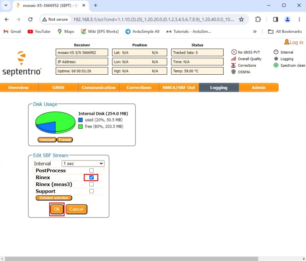Click the Corrections status icon
Image resolution: width=306 pixels, height=261 pixels.
(234, 65)
